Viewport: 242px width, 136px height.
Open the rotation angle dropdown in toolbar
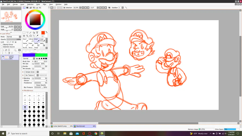pyautogui.click(x=98, y=8)
